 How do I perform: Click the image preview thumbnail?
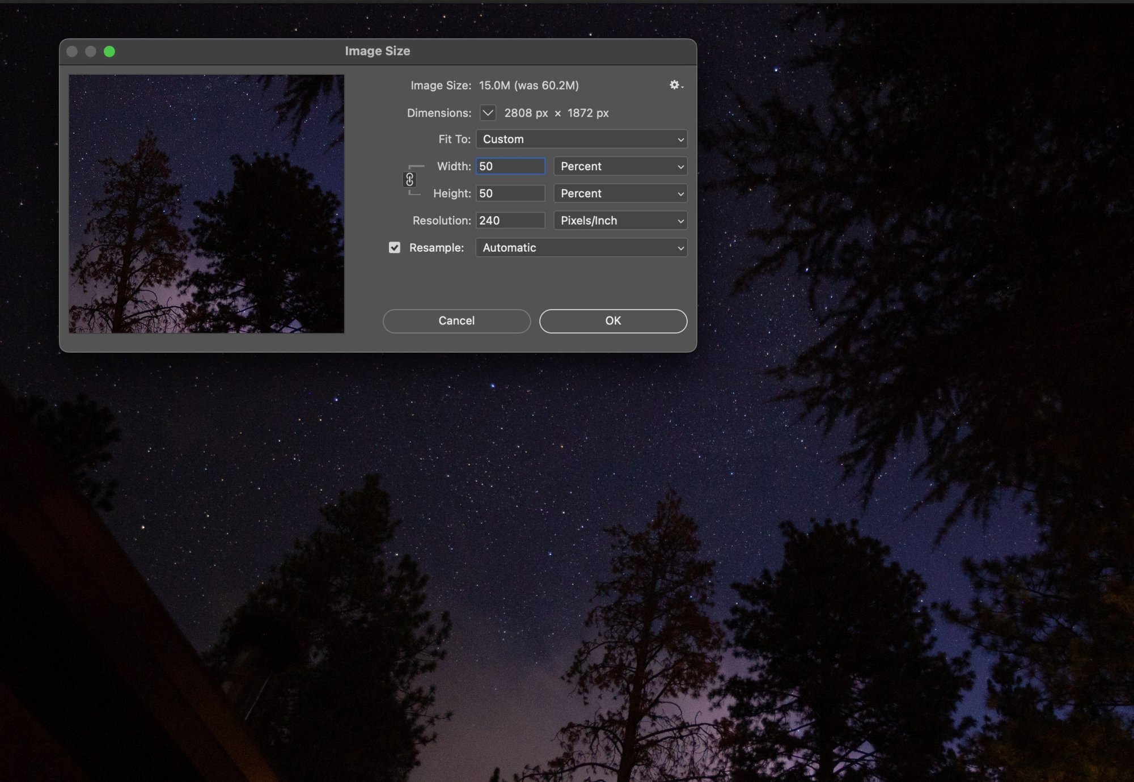[206, 204]
